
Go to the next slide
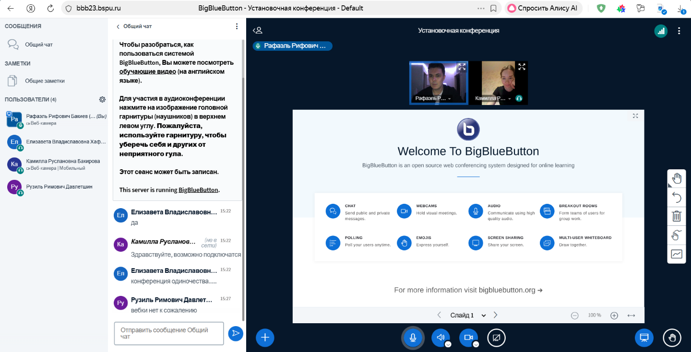(496, 315)
